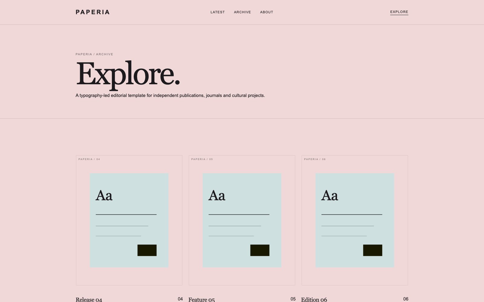Click the black rectangle on card 06
The width and height of the screenshot is (484, 302).
[x=373, y=250]
